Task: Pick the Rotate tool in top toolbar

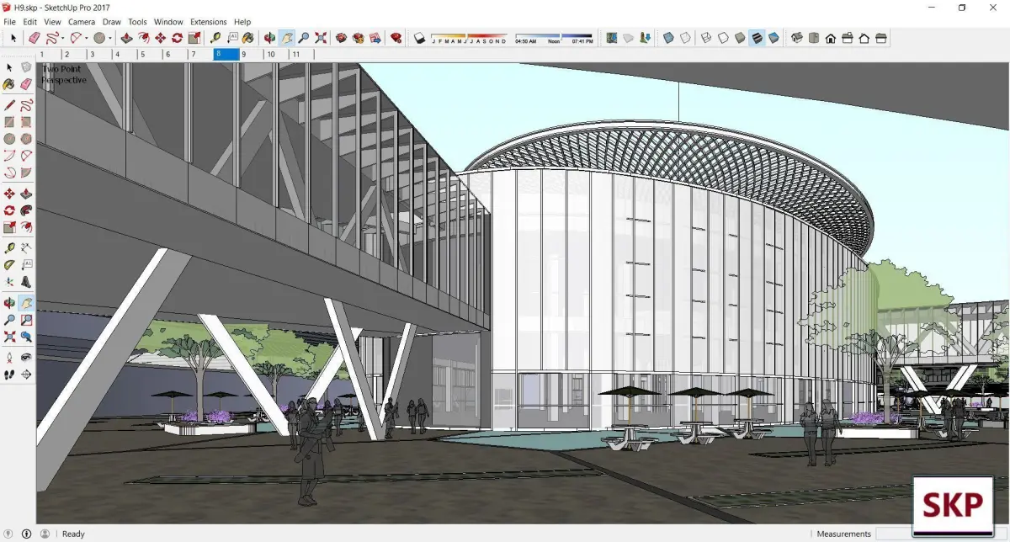Action: (177, 38)
